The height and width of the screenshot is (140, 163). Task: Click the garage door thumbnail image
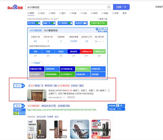point(37,95)
